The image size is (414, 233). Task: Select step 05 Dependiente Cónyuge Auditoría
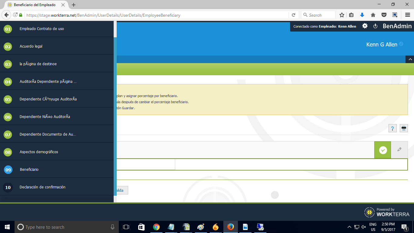point(57,99)
